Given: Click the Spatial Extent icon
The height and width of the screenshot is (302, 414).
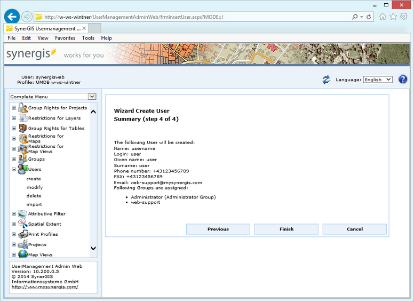Looking at the screenshot, I should tap(23, 224).
